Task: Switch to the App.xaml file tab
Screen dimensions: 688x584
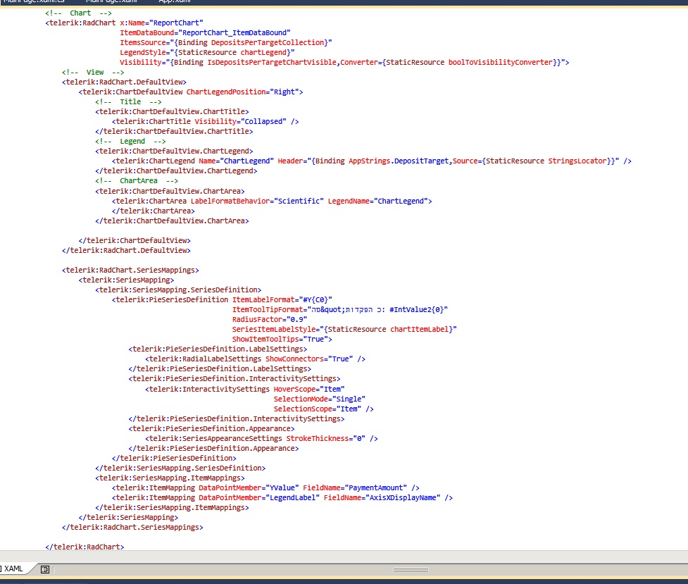Action: pos(175,1)
